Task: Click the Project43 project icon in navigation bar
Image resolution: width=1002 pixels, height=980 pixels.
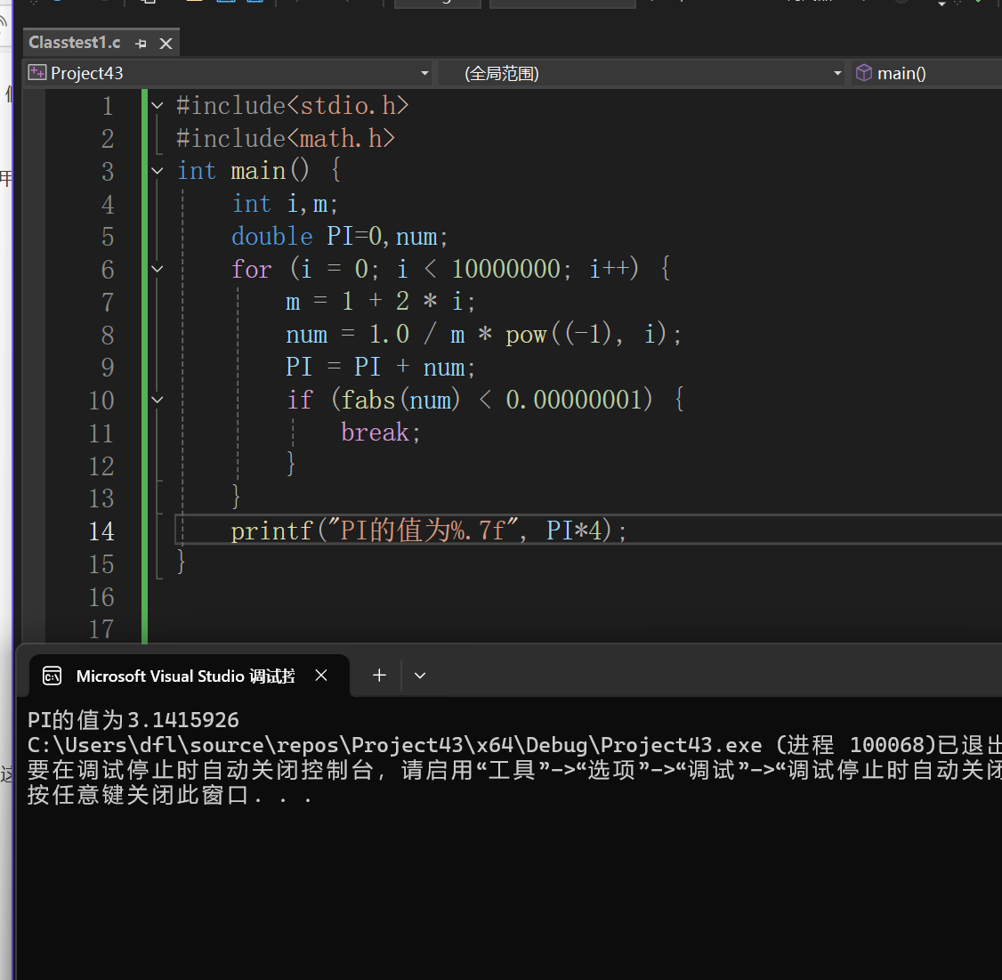Action: 36,73
